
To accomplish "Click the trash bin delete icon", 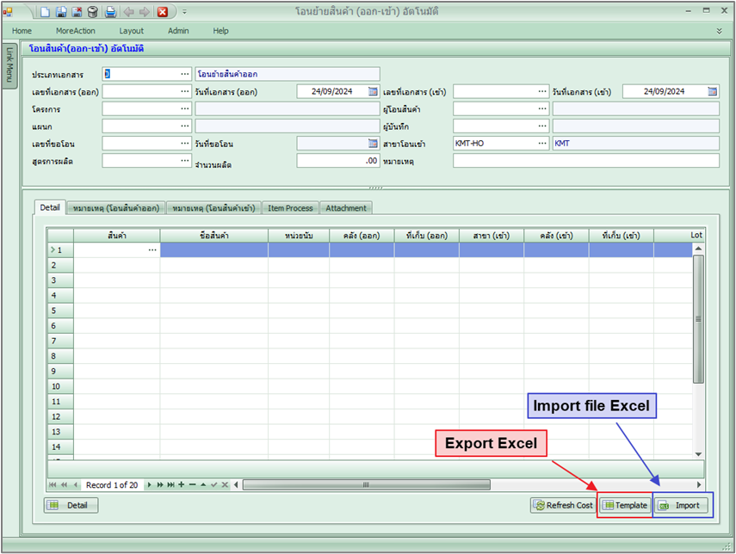I will (92, 12).
